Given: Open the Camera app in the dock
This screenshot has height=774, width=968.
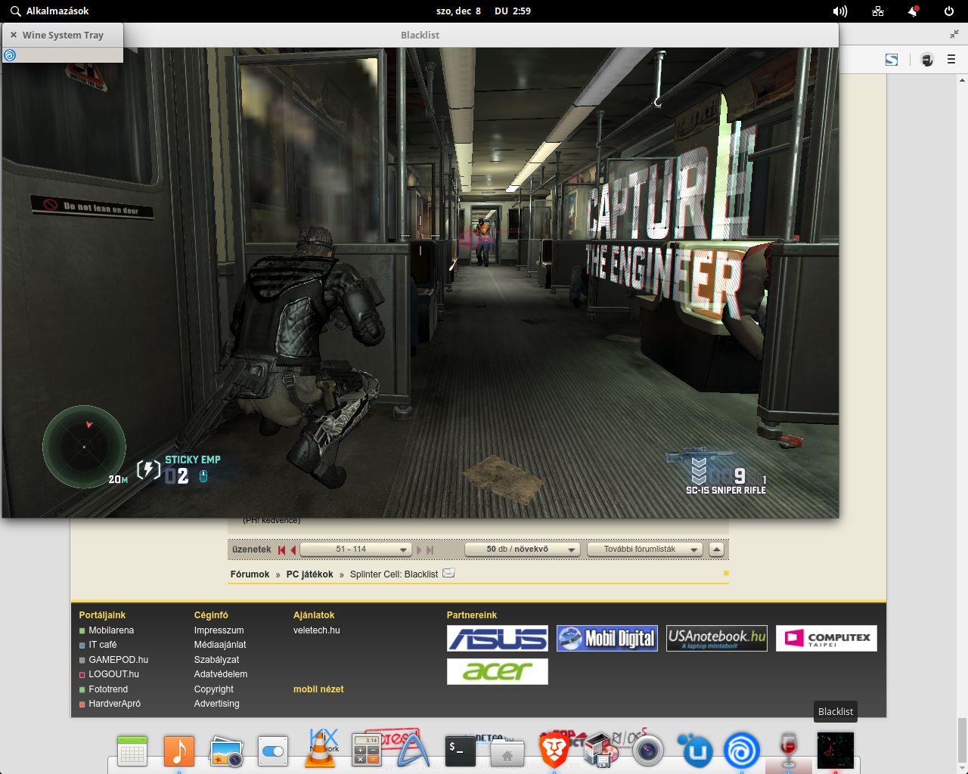Looking at the screenshot, I should pyautogui.click(x=648, y=751).
